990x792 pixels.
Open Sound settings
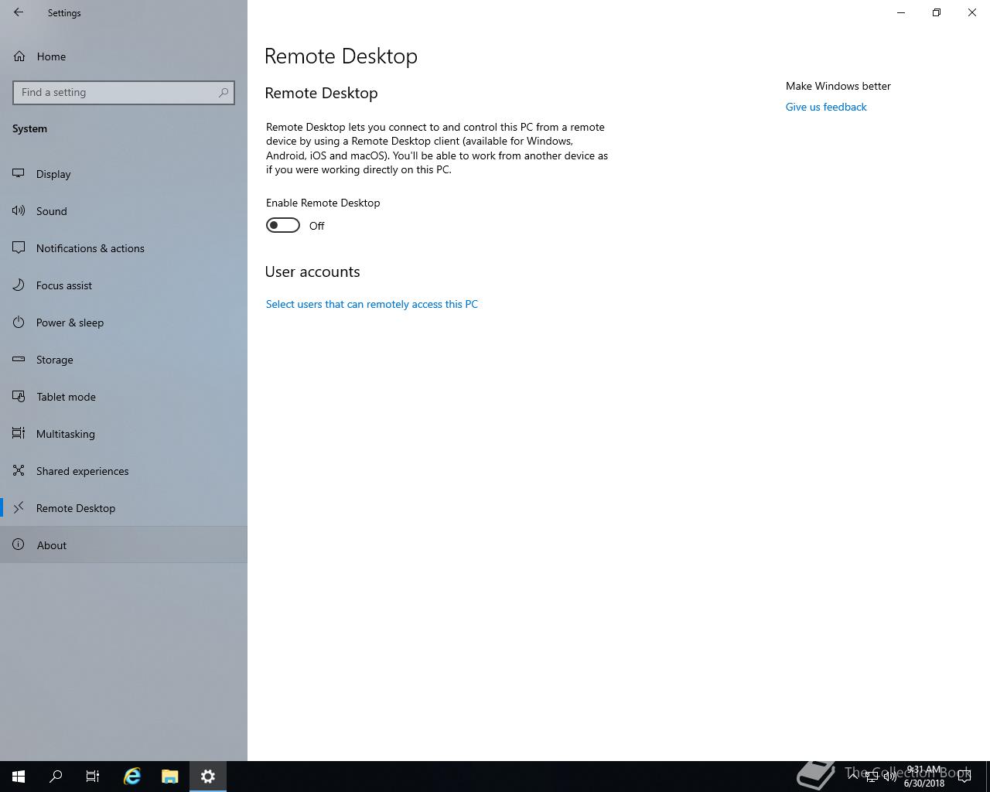click(x=124, y=211)
